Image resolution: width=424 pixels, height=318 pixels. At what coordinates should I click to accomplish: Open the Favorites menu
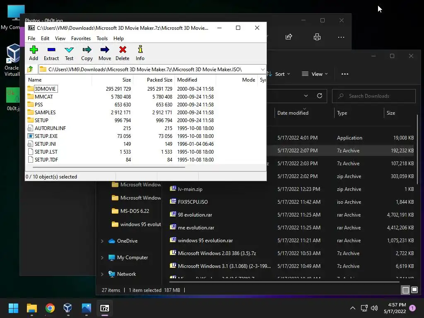[81, 39]
